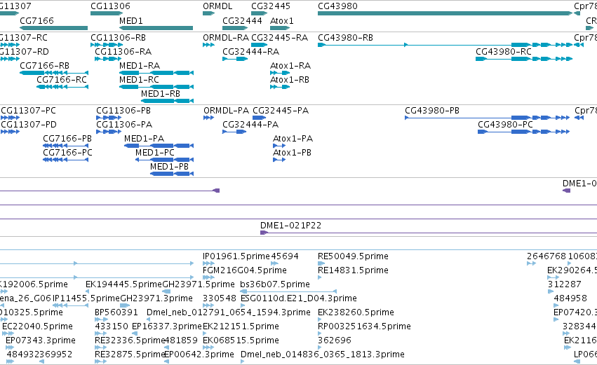
Task: Open transcript MED1-RC
Action: (x=139, y=80)
